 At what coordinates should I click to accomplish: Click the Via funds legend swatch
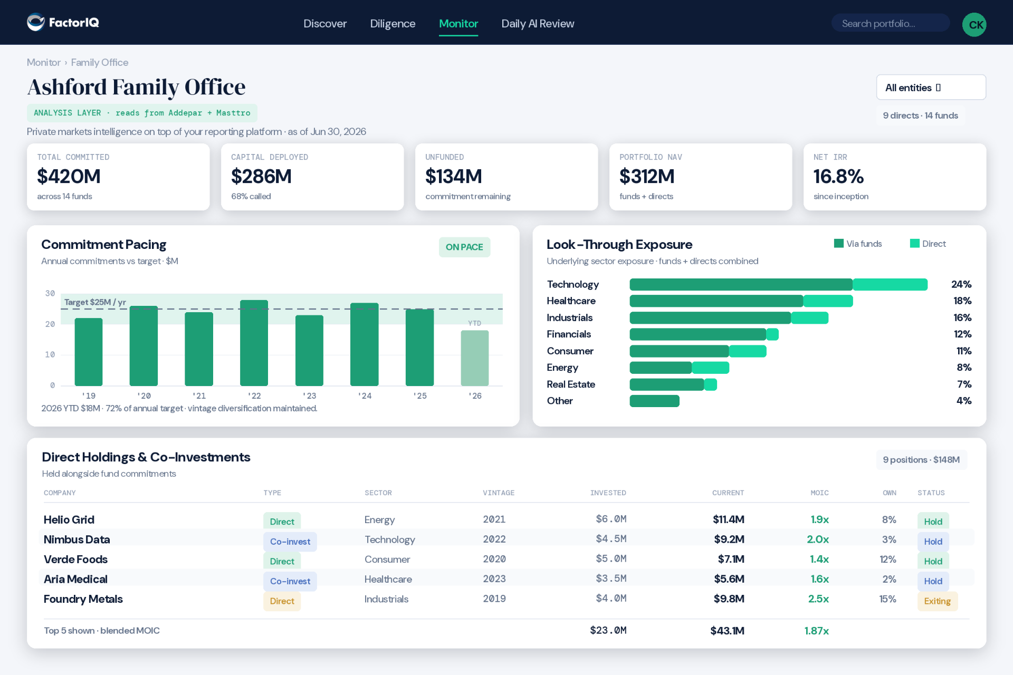point(838,243)
